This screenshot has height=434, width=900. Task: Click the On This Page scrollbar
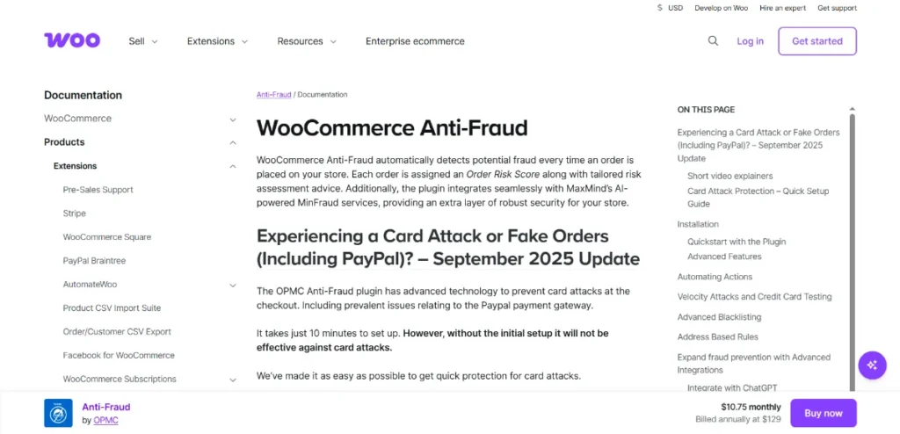tap(851, 246)
